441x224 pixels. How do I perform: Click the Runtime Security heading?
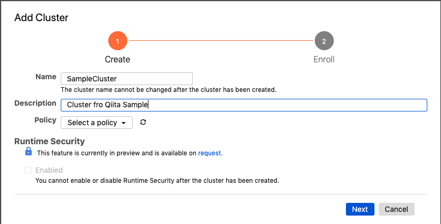[x=50, y=141]
